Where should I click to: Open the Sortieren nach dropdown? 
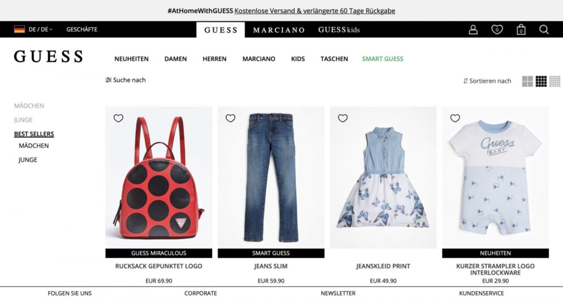pyautogui.click(x=487, y=81)
